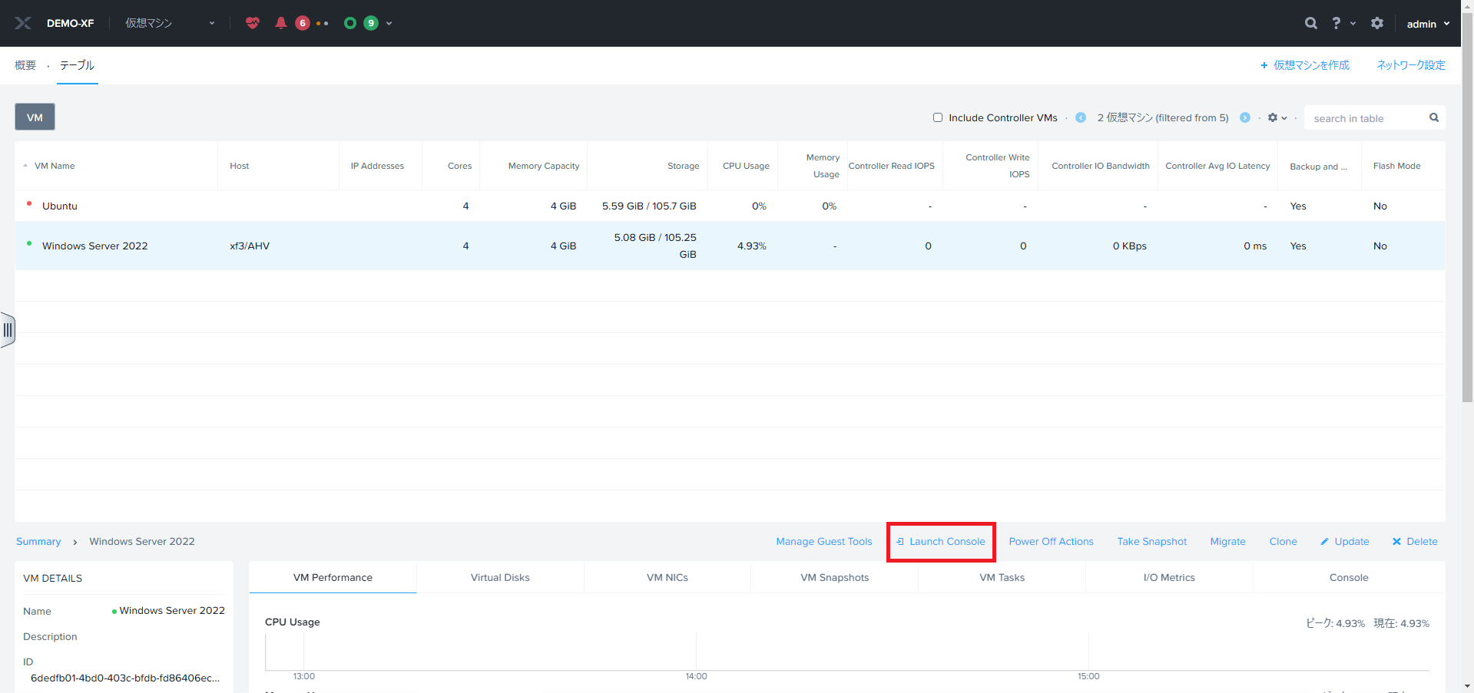Open the alerts bell icon
This screenshot has height=693, width=1474.
281,23
